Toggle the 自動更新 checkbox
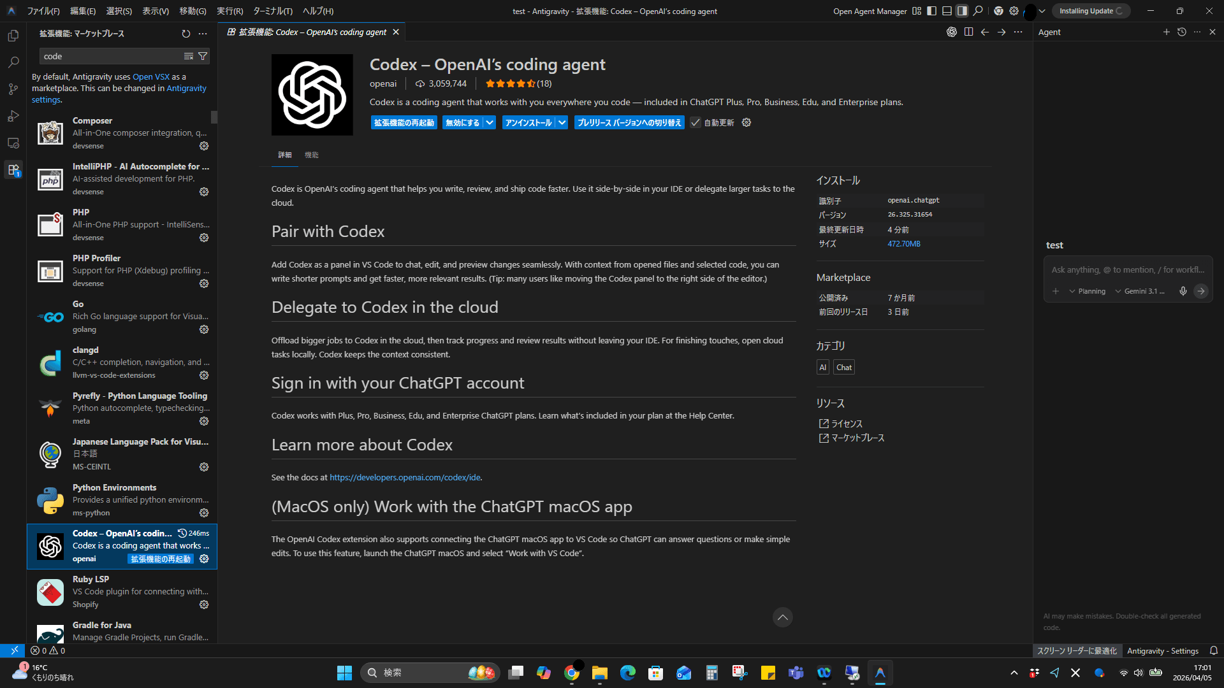 click(696, 122)
